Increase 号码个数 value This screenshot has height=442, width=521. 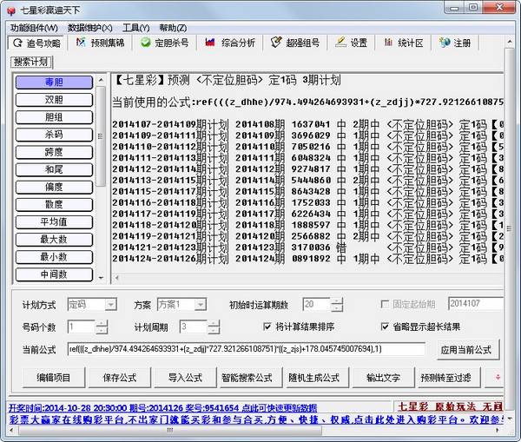102,324
